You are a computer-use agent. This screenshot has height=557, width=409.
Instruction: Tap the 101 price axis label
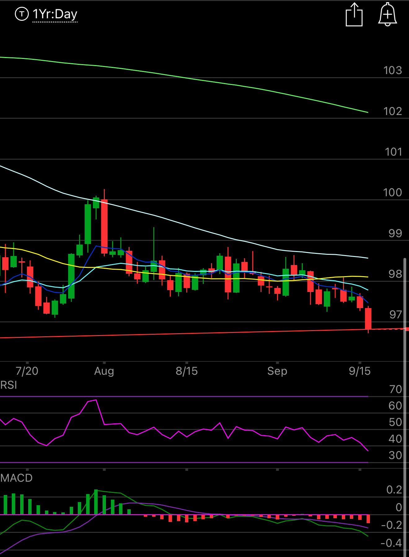tap(393, 152)
